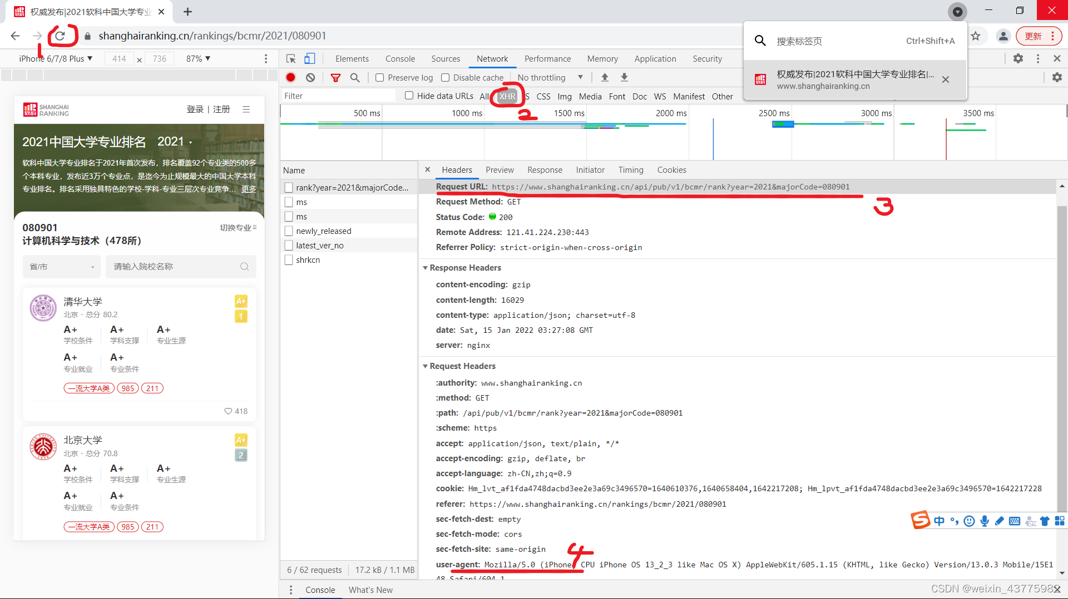Close the DevTools panel
The image size is (1068, 599).
click(x=1057, y=58)
